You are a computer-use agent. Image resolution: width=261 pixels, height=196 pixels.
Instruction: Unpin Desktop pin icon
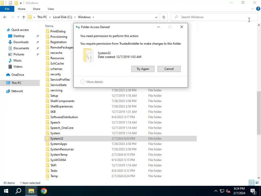coord(38,36)
